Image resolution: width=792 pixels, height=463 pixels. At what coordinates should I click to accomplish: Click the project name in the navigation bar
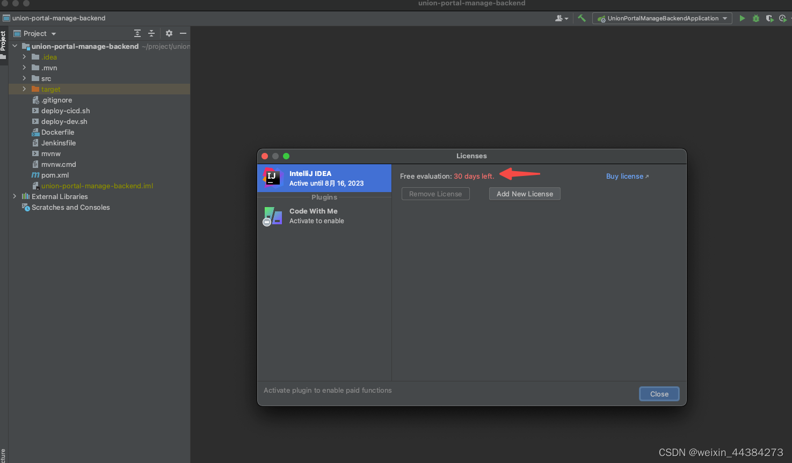59,18
